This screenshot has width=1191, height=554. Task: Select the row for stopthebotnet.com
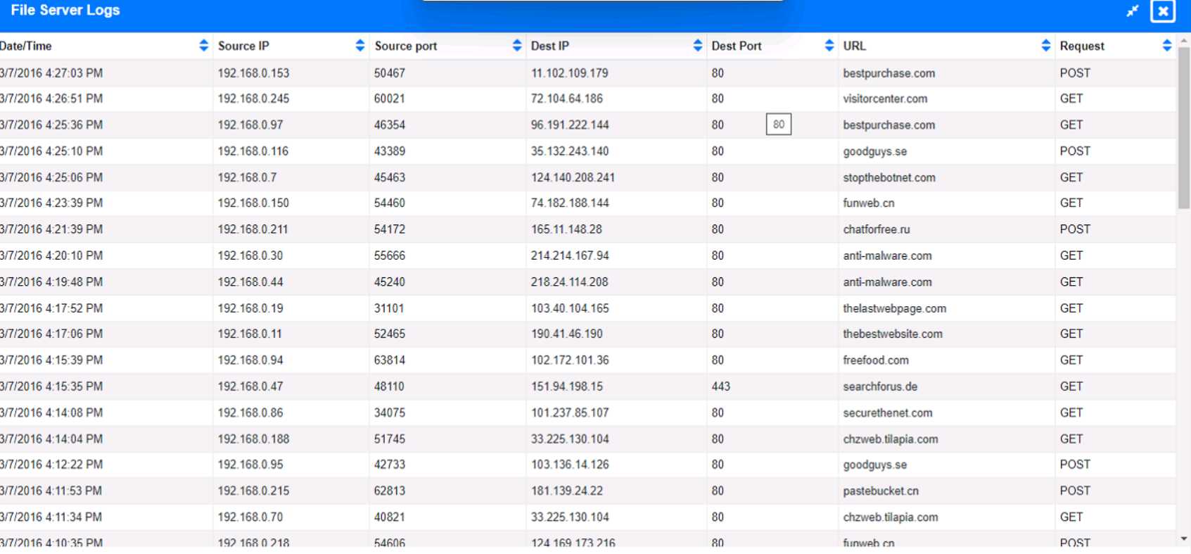point(889,177)
